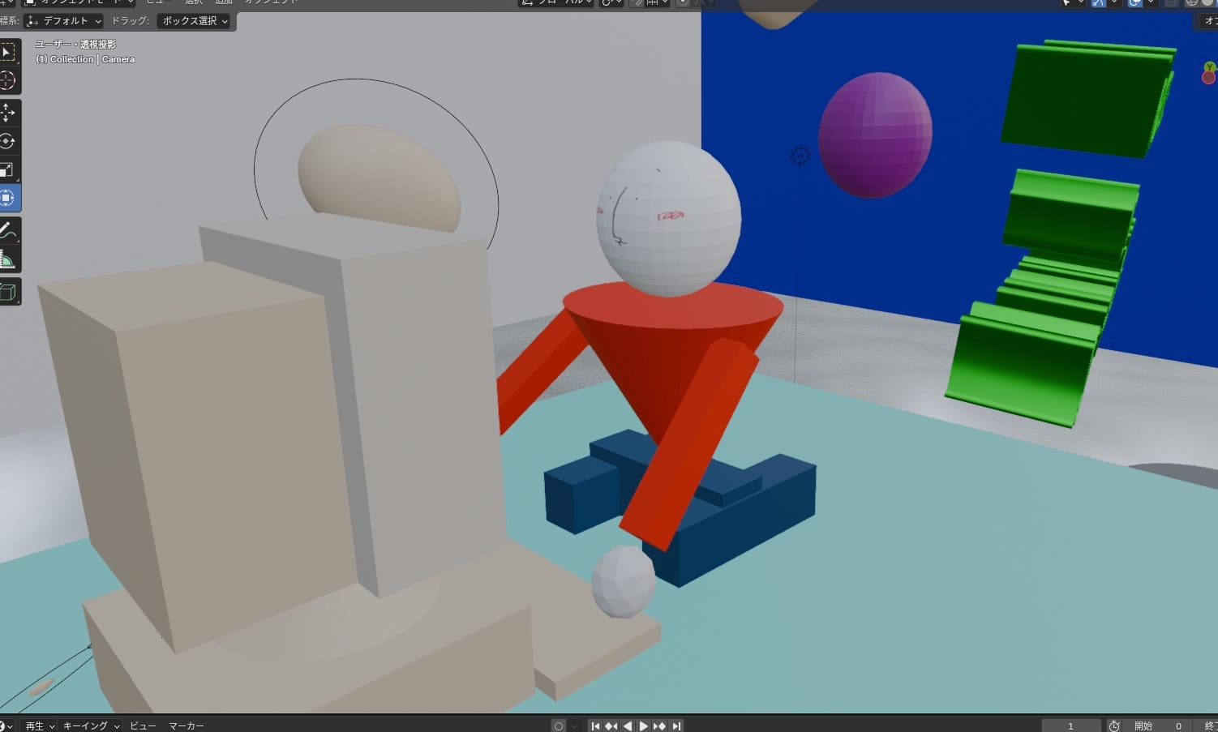Image resolution: width=1218 pixels, height=732 pixels.
Task: Expand the 再生 playback dropdown
Action: tap(39, 726)
